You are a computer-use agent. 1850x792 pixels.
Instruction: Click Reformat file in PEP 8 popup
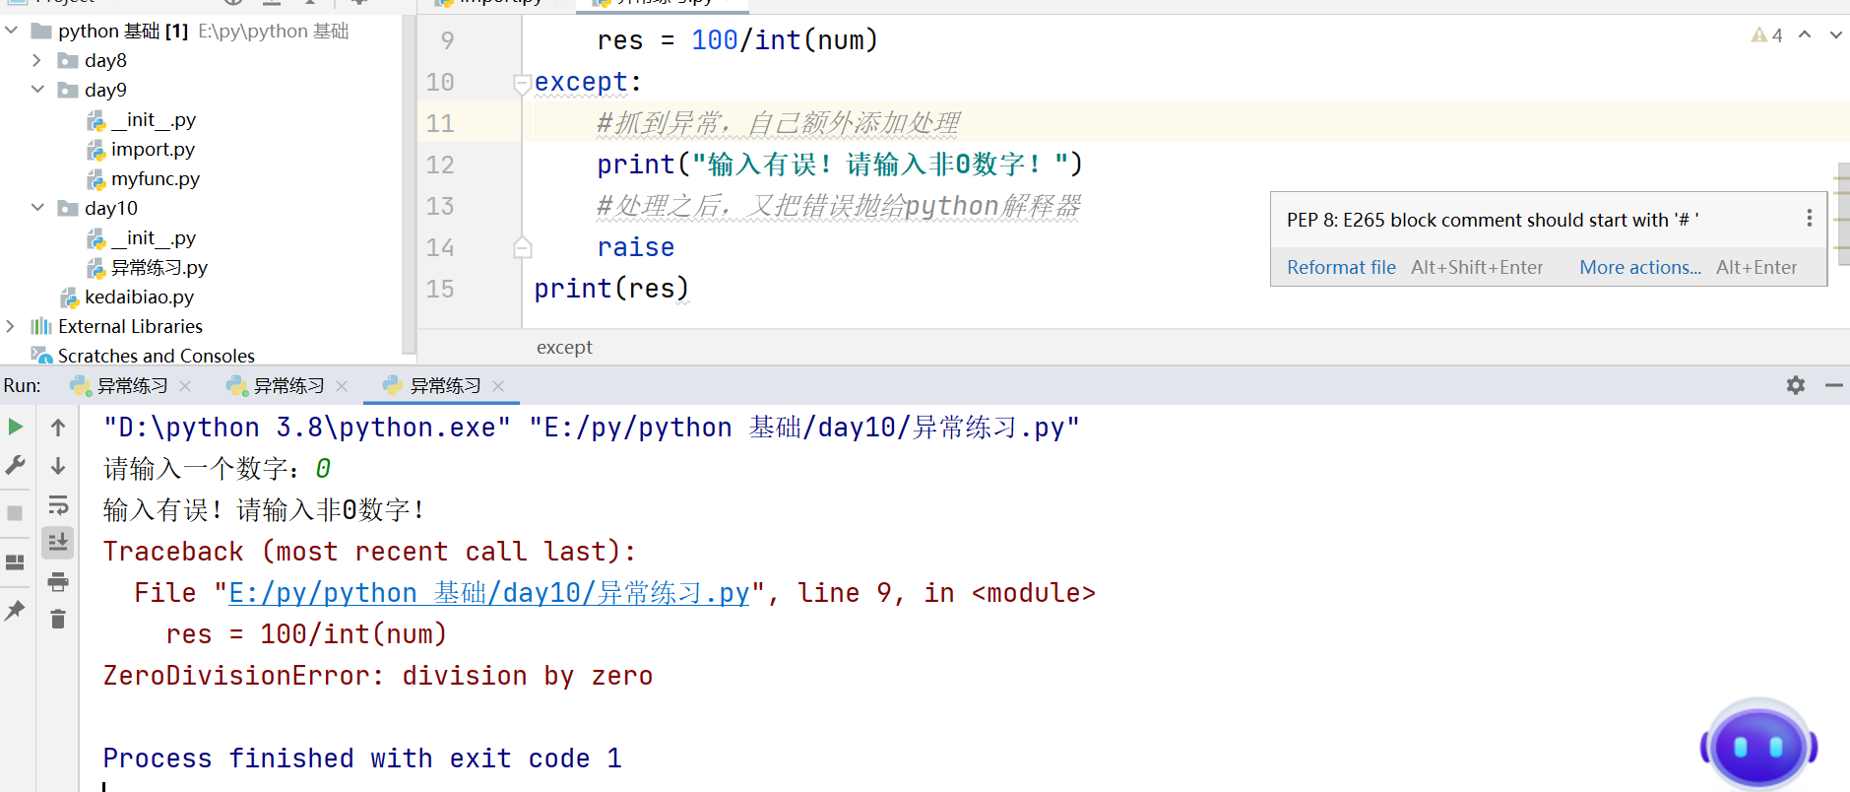tap(1341, 267)
